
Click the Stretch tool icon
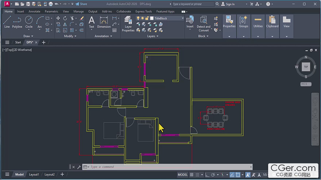(58, 30)
